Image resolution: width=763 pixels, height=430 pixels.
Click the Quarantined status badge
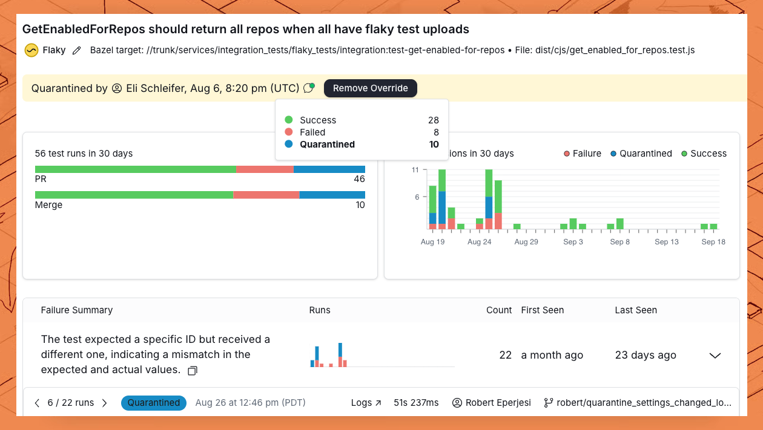(154, 403)
